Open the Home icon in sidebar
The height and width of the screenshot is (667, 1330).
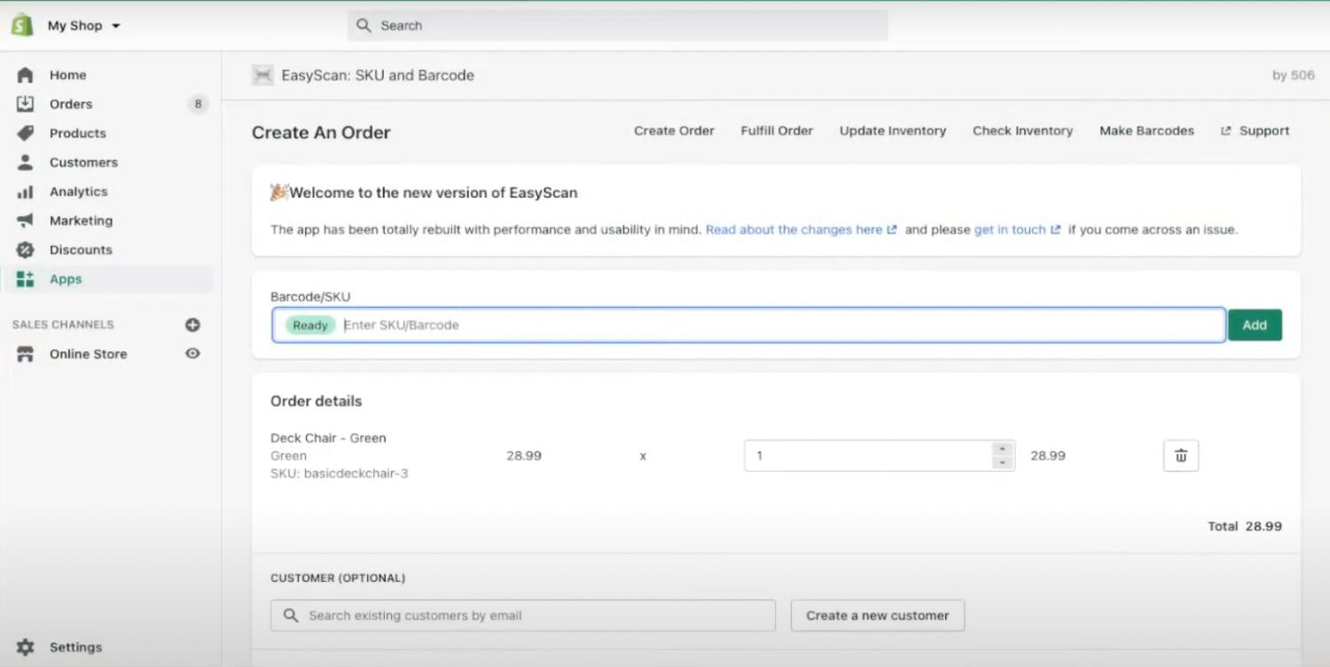coord(25,75)
